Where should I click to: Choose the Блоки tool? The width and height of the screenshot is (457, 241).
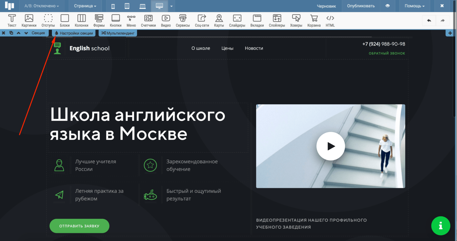coord(65,21)
